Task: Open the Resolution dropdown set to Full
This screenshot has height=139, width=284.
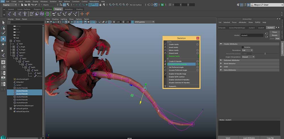Action: point(248,50)
